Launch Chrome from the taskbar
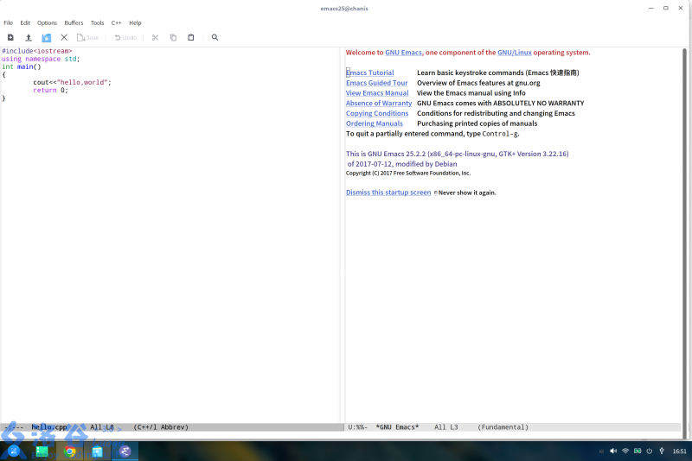This screenshot has height=461, width=692. pyautogui.click(x=70, y=452)
